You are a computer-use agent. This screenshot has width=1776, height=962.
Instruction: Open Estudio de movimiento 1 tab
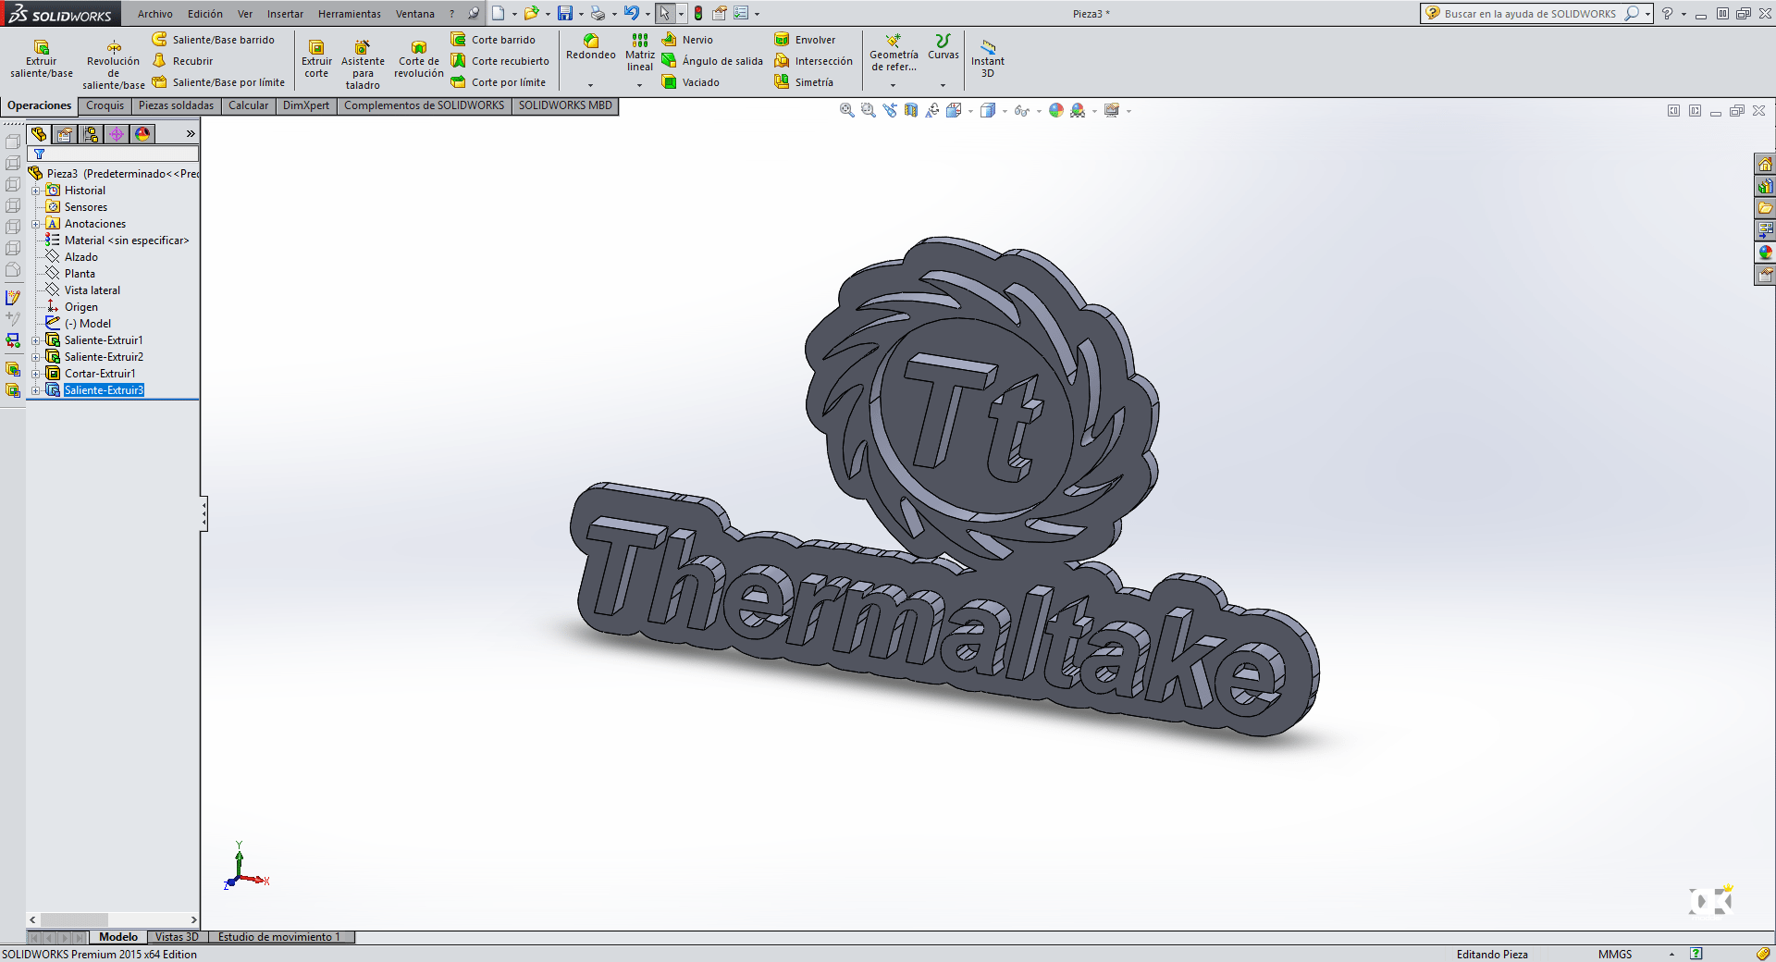click(279, 937)
